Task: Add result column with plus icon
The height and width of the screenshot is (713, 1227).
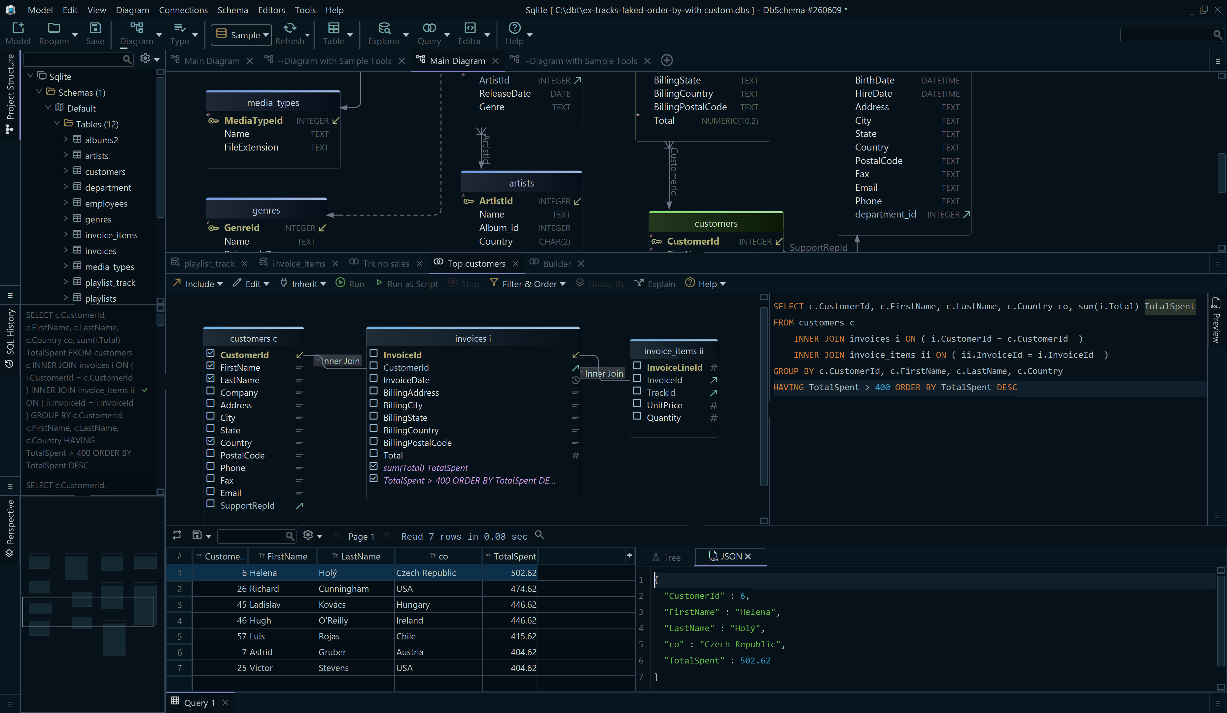Action: click(629, 555)
